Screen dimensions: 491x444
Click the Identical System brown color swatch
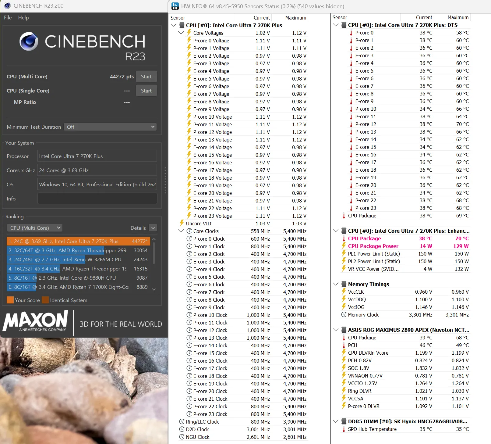click(45, 300)
